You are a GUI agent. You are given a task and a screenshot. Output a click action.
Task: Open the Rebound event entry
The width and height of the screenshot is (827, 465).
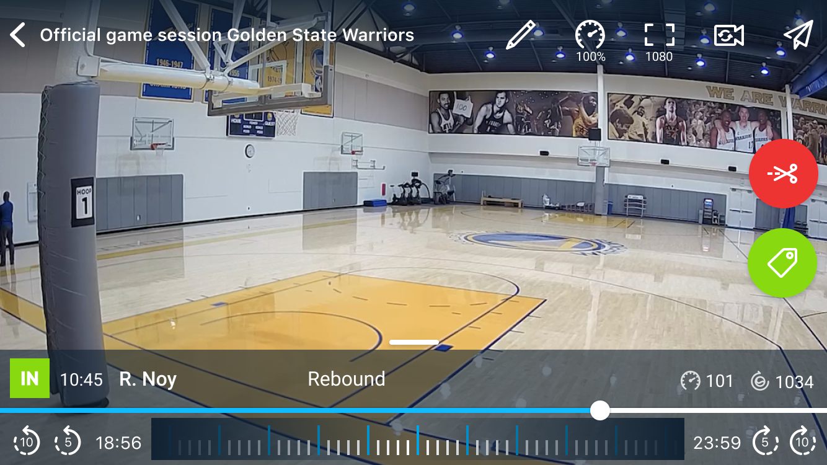pos(347,379)
